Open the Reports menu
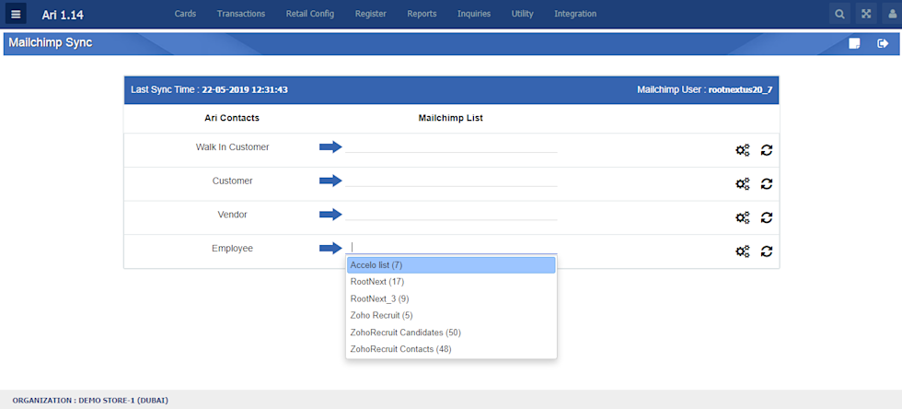This screenshot has width=902, height=409. point(422,14)
